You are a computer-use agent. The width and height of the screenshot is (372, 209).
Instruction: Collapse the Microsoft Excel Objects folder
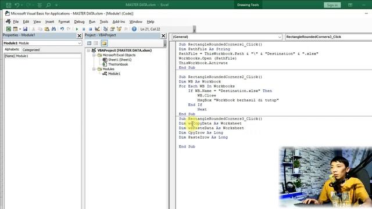tap(94, 55)
